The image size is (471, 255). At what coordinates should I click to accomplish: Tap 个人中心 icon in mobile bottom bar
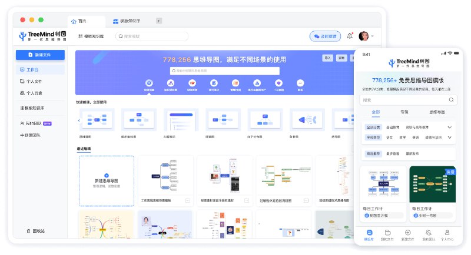click(447, 234)
